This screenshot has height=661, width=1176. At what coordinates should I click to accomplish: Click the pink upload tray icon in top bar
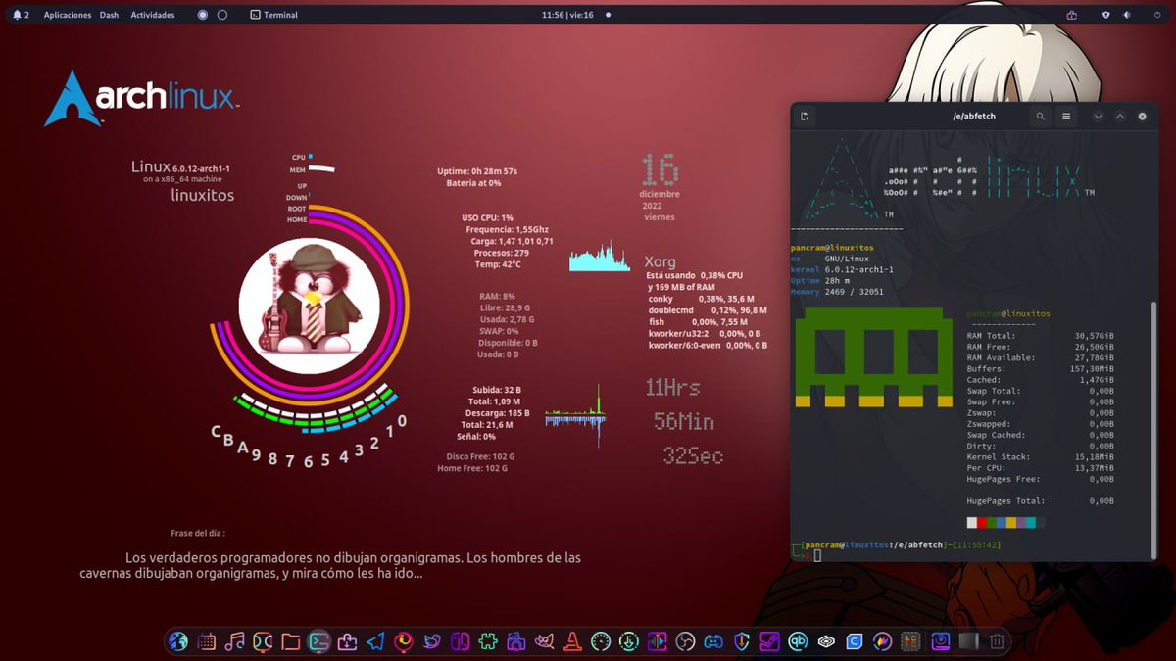click(1072, 15)
